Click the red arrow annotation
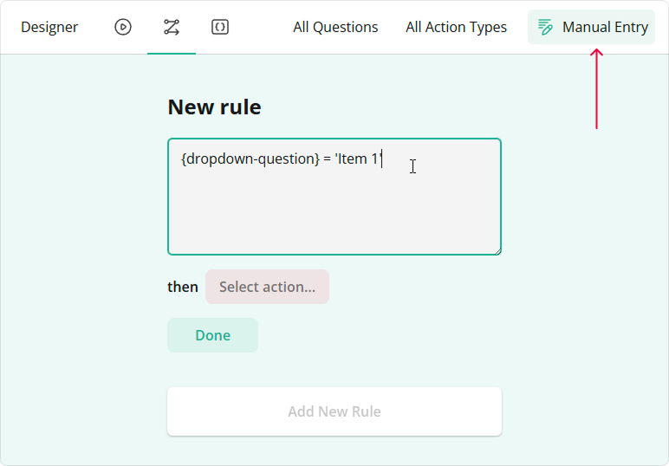The image size is (669, 466). (596, 88)
